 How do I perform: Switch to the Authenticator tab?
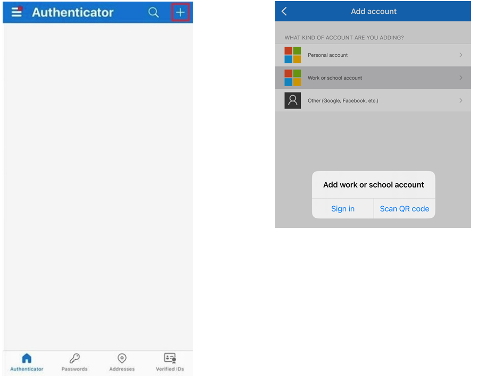pos(26,362)
